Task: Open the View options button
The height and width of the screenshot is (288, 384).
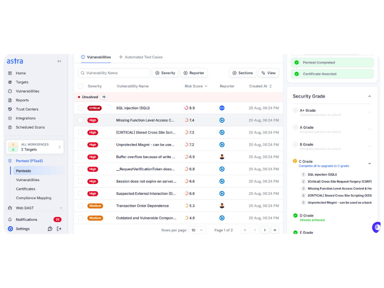Action: tap(268, 73)
